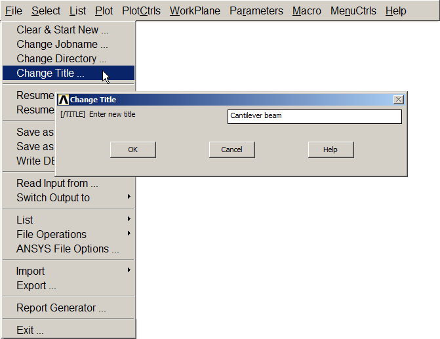The width and height of the screenshot is (440, 339).
Task: Choose Exit from the File menu
Action: (30, 330)
